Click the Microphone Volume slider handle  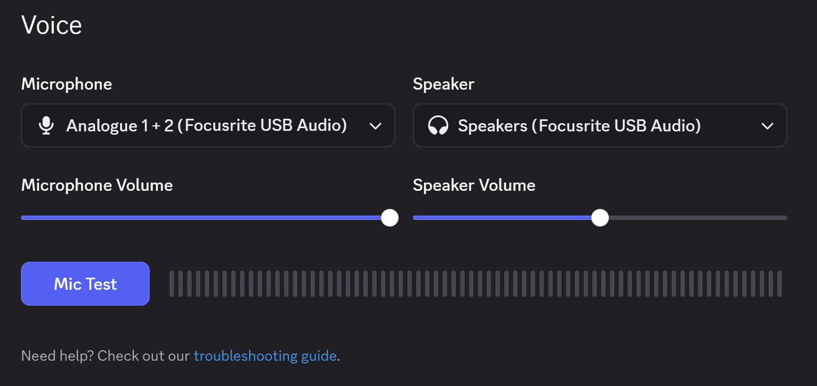[x=390, y=218]
